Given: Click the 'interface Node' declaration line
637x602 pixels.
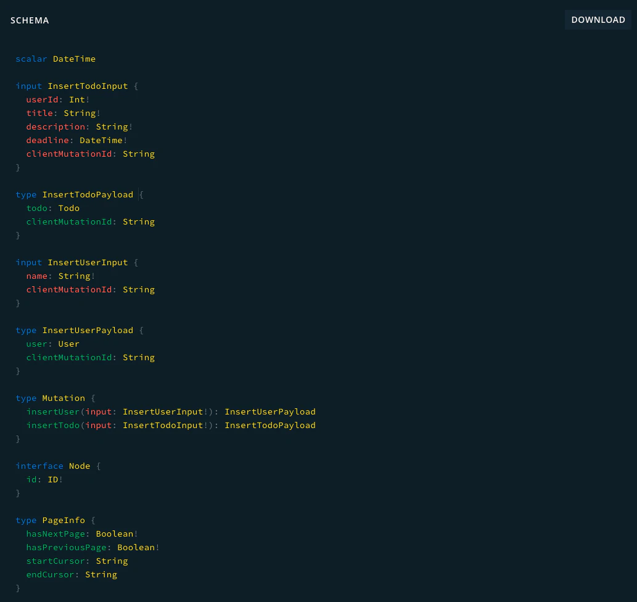Looking at the screenshot, I should click(x=58, y=466).
